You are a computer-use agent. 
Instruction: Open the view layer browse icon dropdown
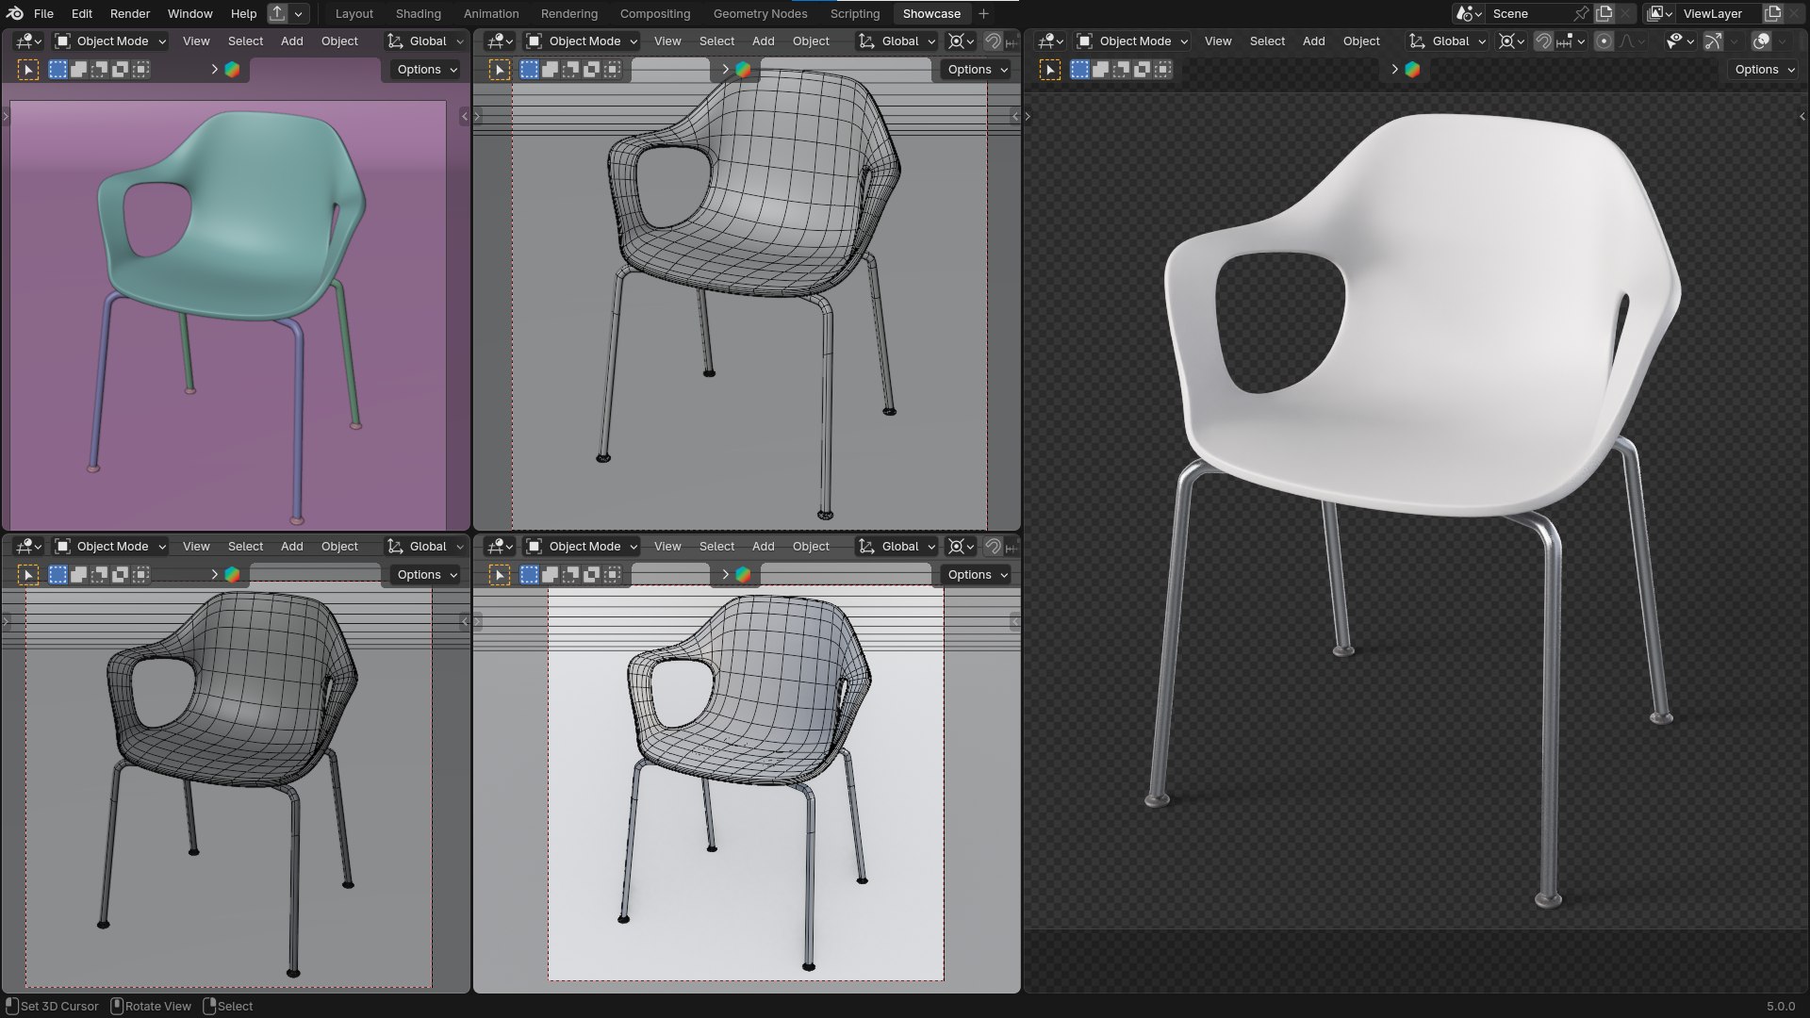click(x=1659, y=13)
